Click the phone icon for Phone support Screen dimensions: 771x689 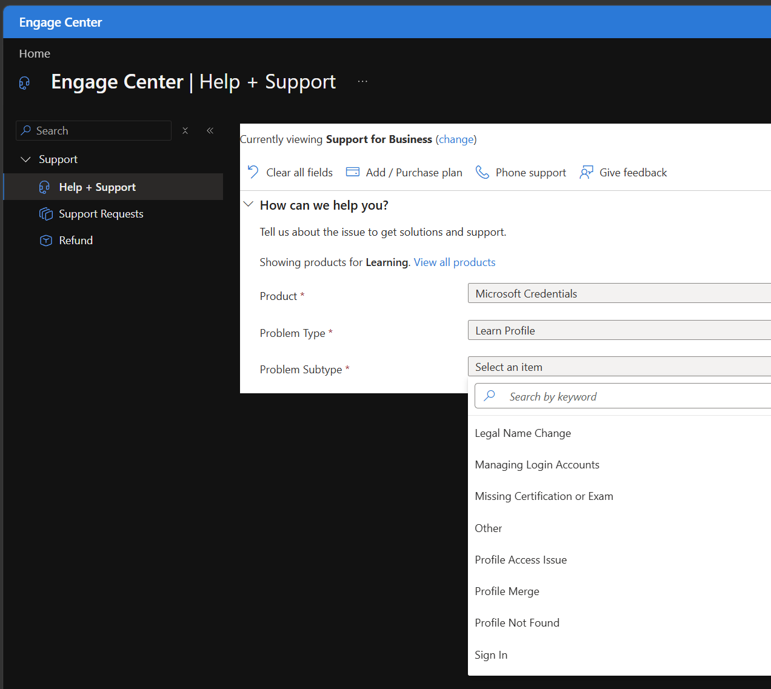482,173
